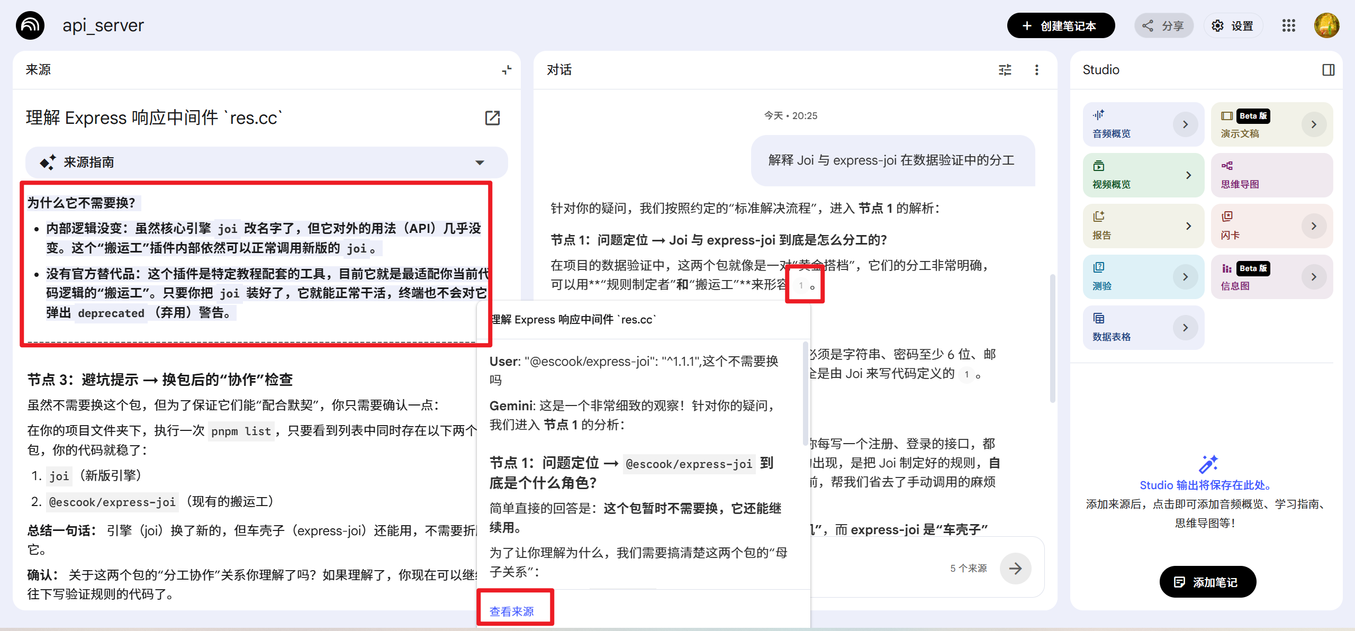Collapse the Studio panel

[x=1328, y=70]
